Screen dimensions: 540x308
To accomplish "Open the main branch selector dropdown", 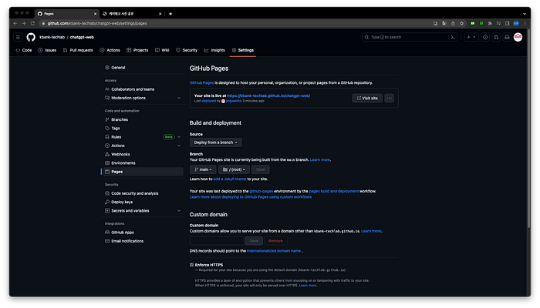I will pos(204,169).
